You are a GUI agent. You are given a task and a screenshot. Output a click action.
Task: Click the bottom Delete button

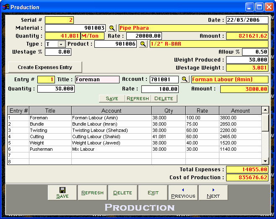click(x=122, y=193)
